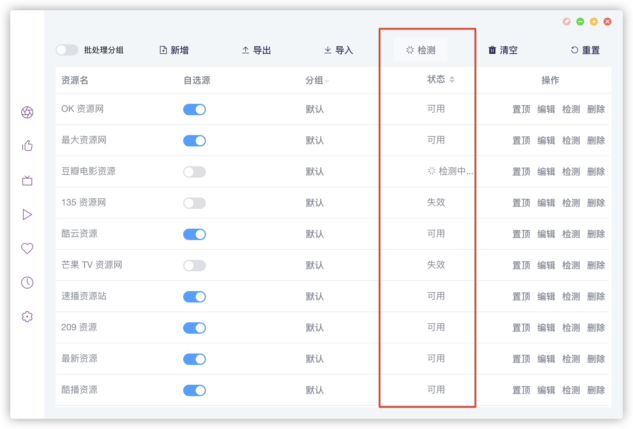The width and height of the screenshot is (633, 429).
Task: Open the settings gear sidebar icon
Action: click(x=27, y=317)
